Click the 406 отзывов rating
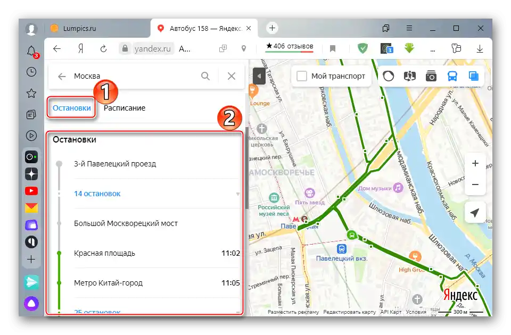Screen dimensions: 511x335 (x=290, y=46)
